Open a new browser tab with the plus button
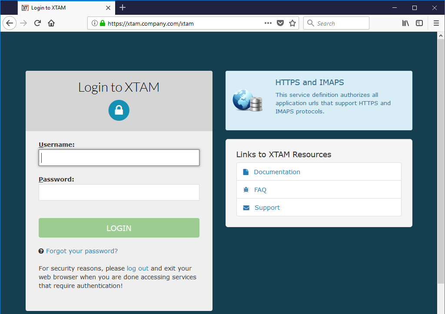This screenshot has height=314, width=445. pyautogui.click(x=123, y=7)
